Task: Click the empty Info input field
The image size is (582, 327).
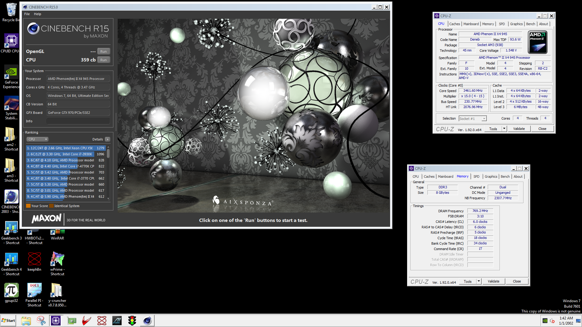Action: pyautogui.click(x=78, y=121)
